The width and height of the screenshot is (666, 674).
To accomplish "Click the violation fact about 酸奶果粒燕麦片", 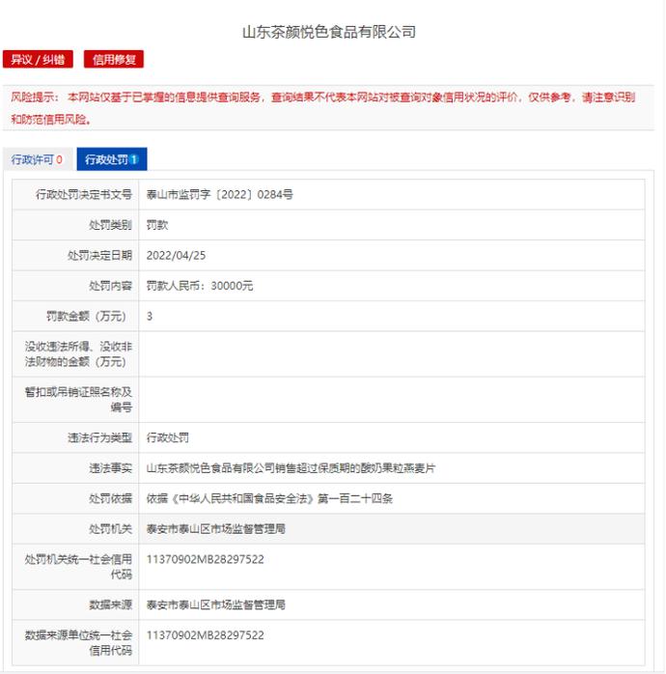I will (291, 468).
